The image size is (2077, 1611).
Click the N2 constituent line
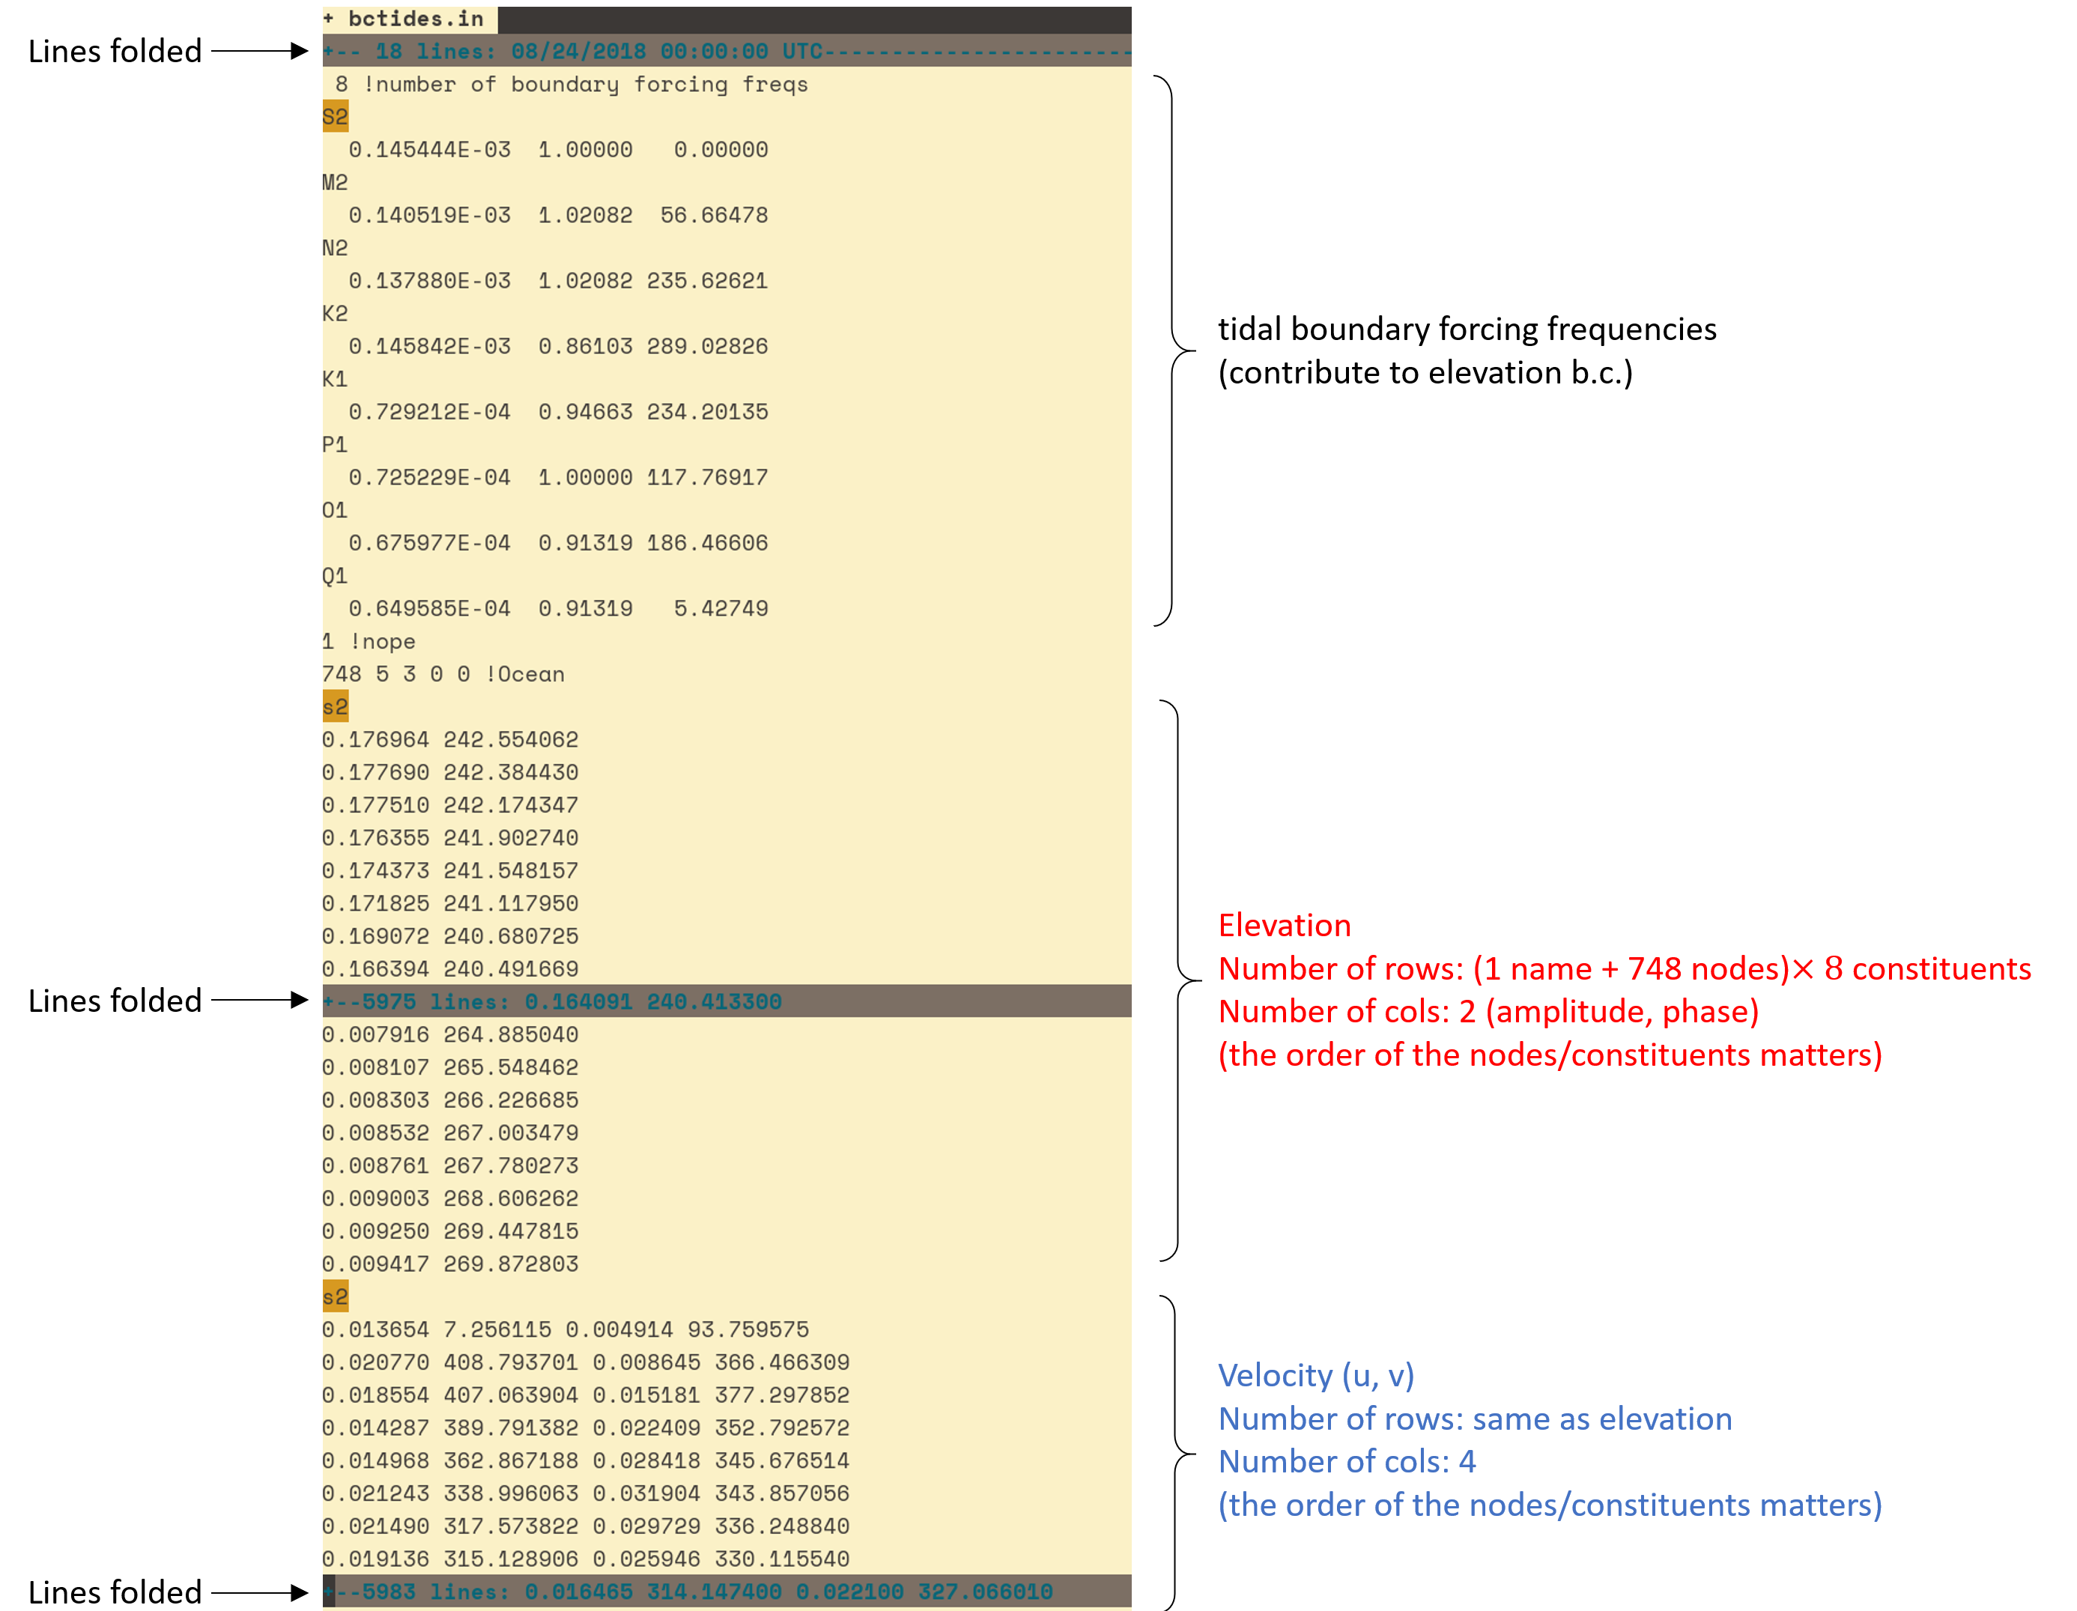(335, 248)
